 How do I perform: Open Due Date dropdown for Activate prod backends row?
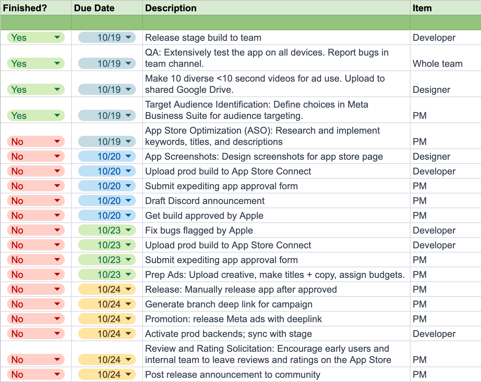pos(107,334)
